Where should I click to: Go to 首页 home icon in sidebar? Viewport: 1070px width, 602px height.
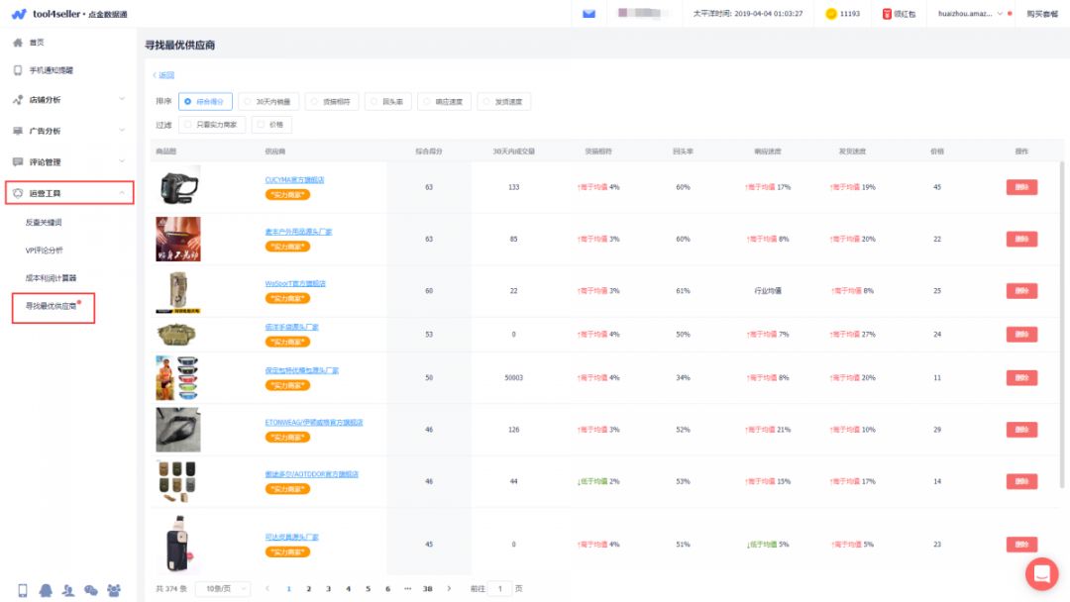18,43
